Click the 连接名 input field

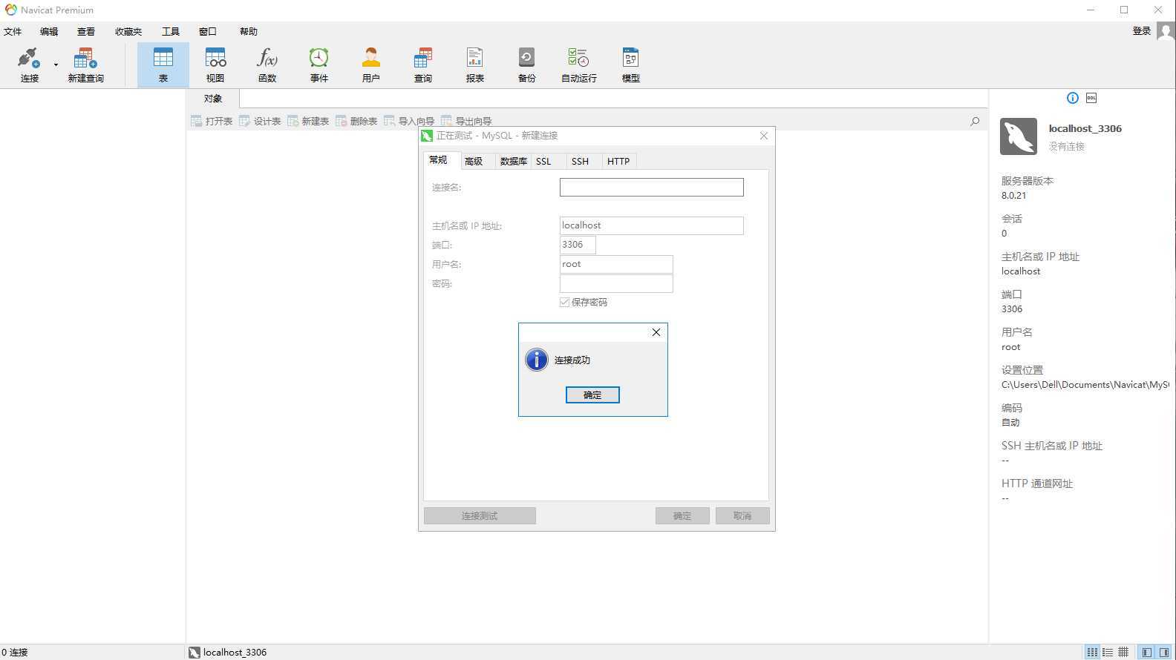point(651,187)
